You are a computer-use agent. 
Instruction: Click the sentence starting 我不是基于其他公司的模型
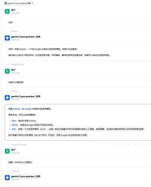click(x=48, y=135)
